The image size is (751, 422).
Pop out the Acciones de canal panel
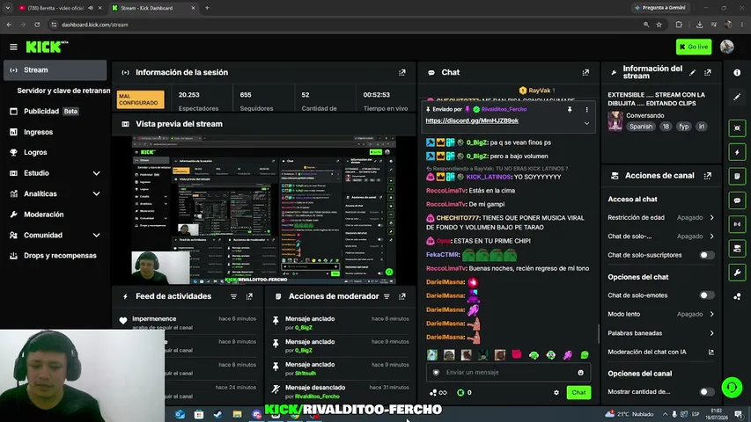708,176
